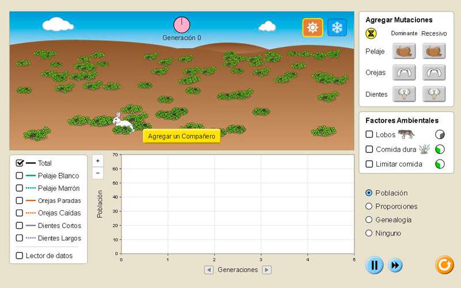The image size is (461, 288).
Task: Add recessive floppy ears mutation
Action: (x=434, y=73)
